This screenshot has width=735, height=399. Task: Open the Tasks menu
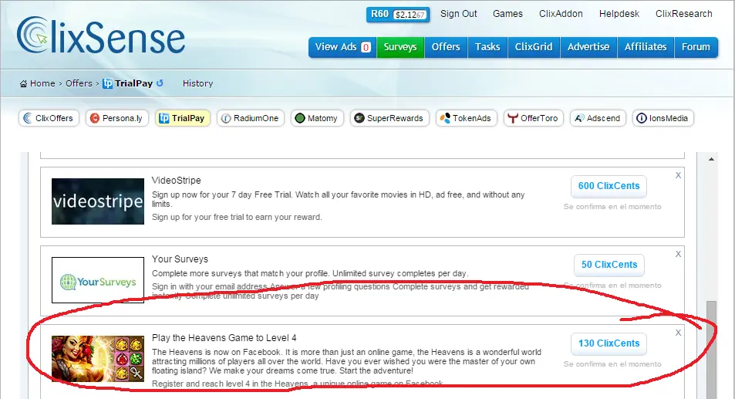click(x=487, y=47)
